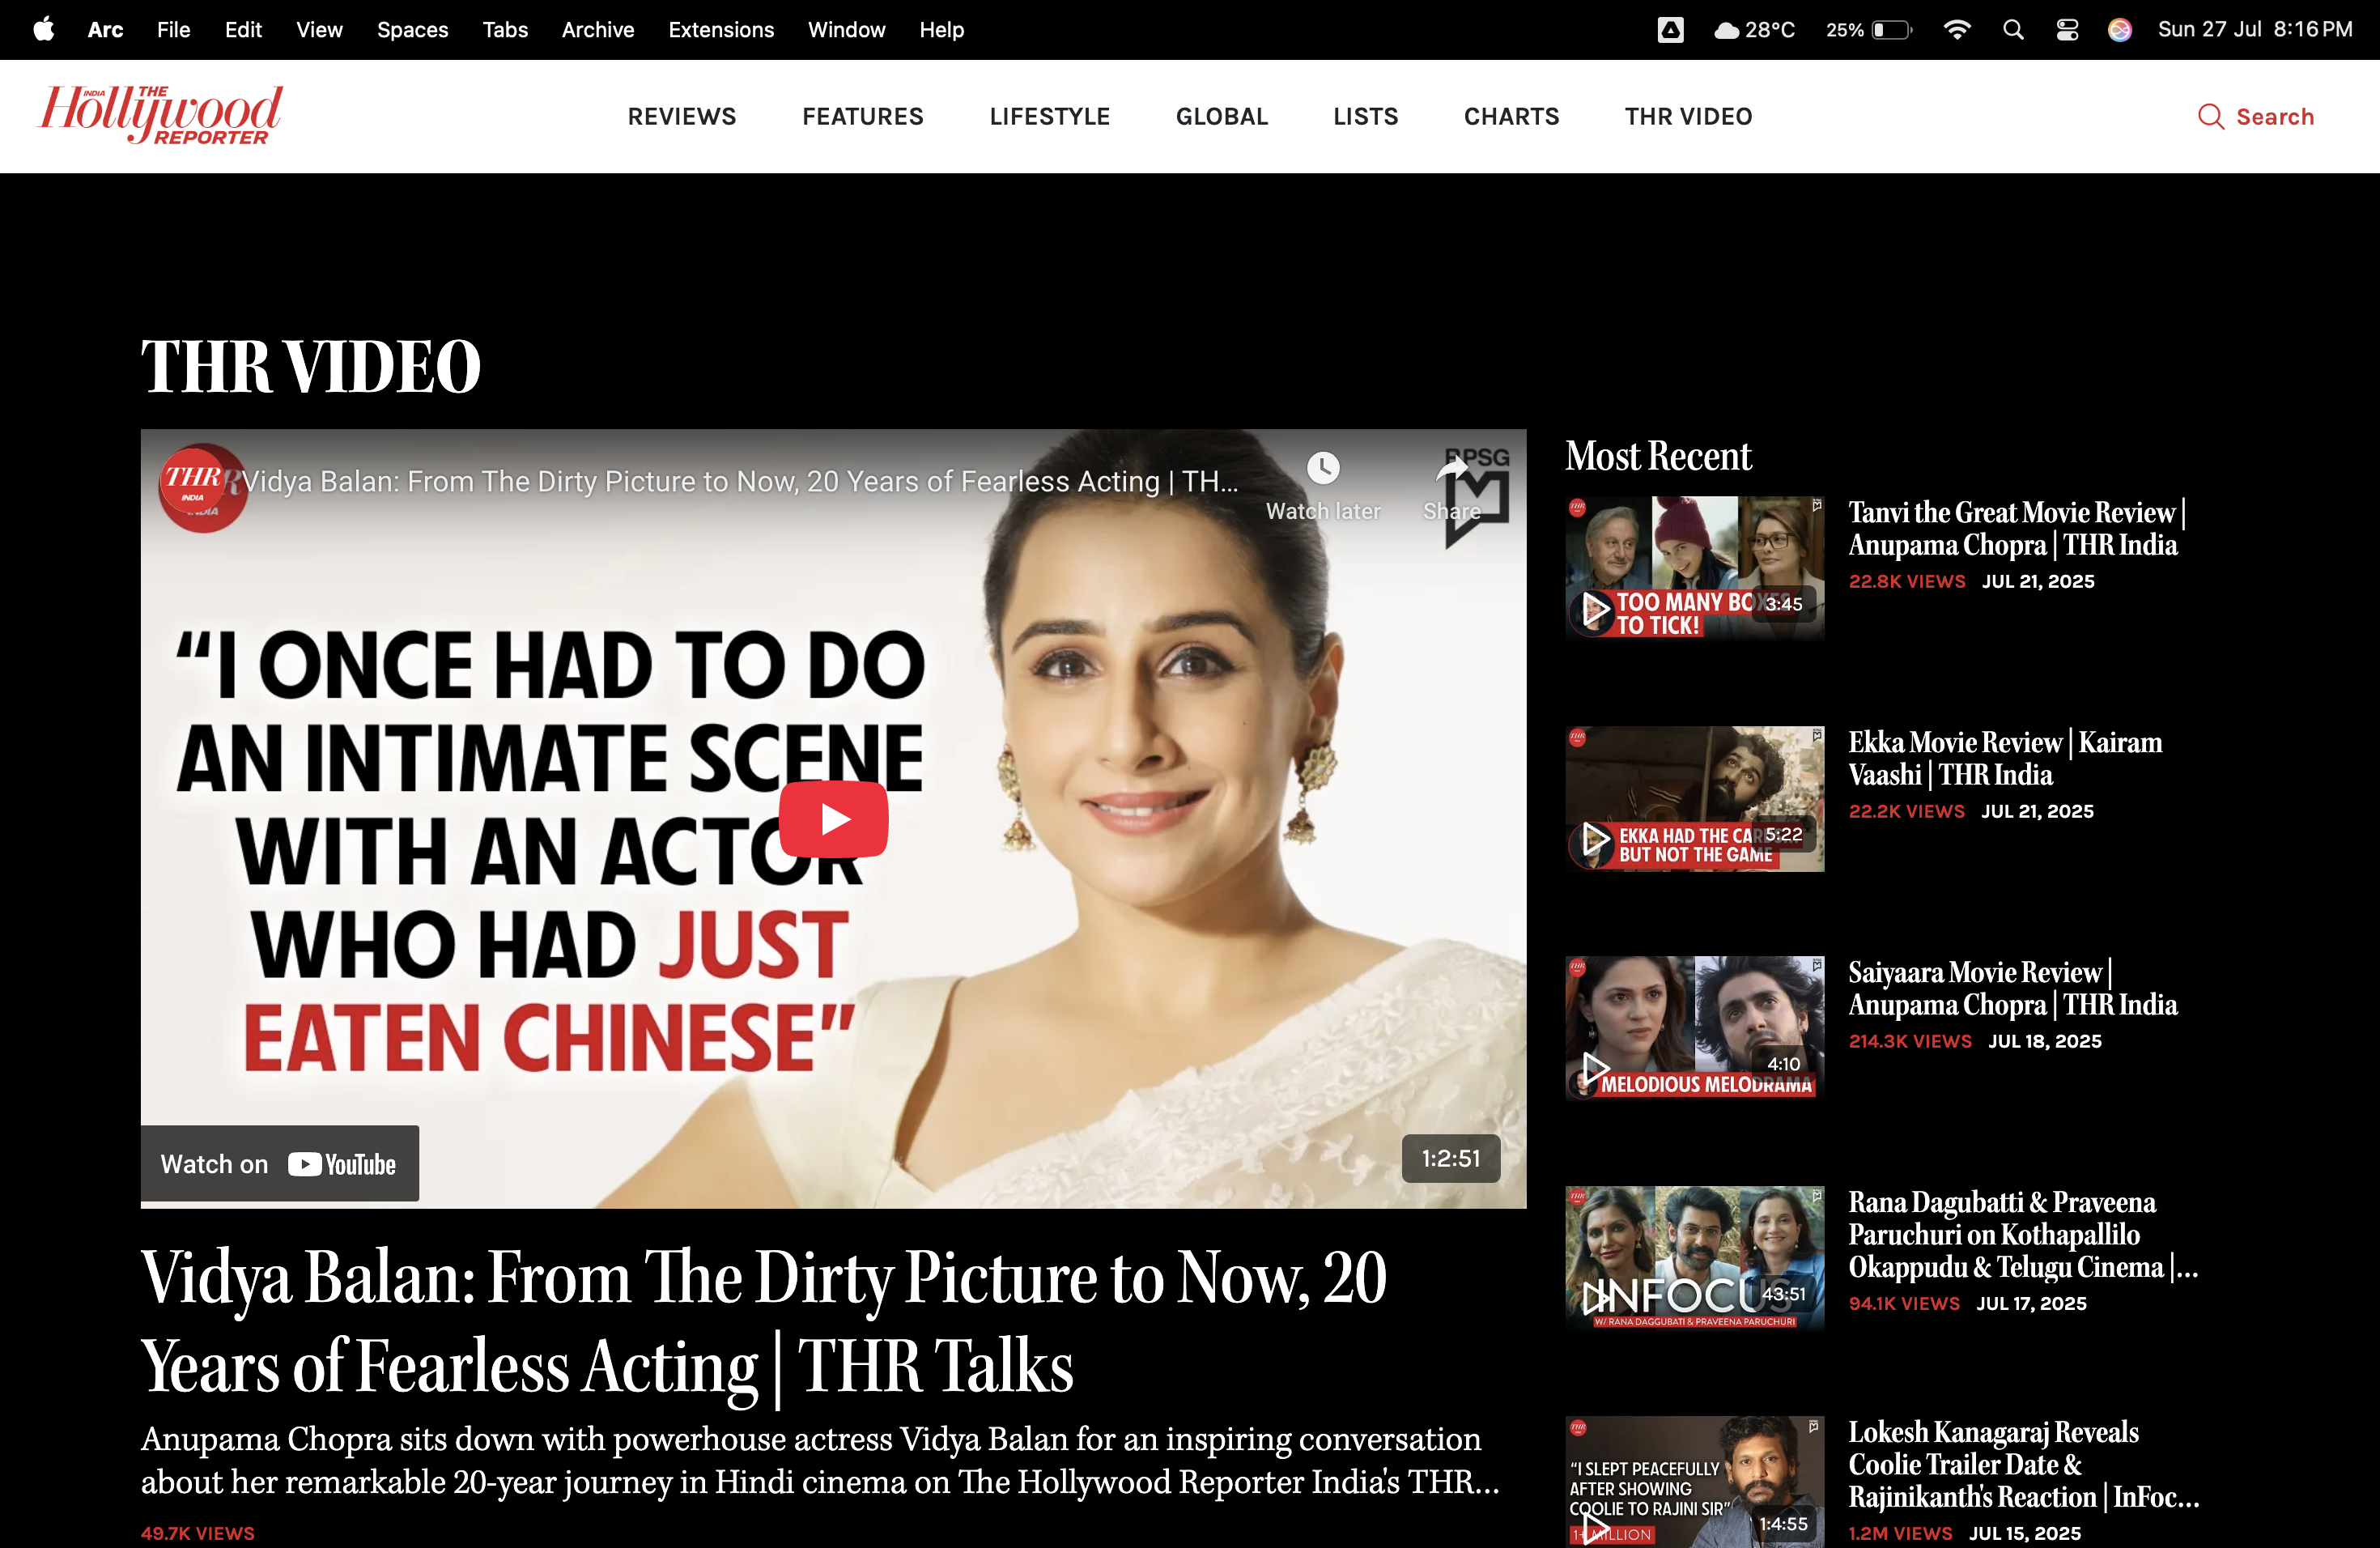Viewport: 2380px width, 1548px height.
Task: Open the Wi-Fi status icon
Action: 1956,30
